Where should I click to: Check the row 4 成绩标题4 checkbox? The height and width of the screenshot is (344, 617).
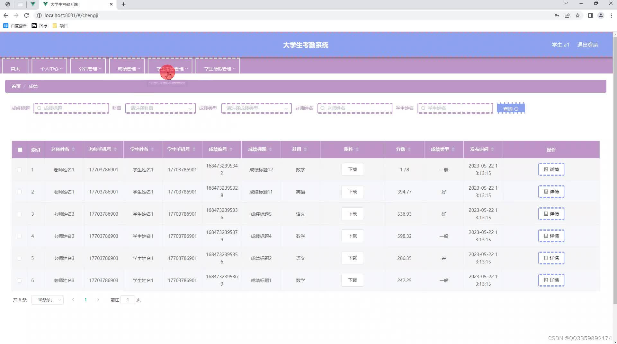pyautogui.click(x=19, y=236)
